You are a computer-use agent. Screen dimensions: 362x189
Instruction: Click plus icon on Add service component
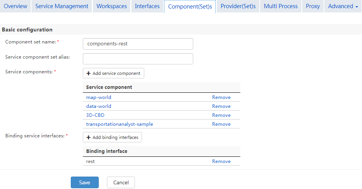(x=88, y=73)
